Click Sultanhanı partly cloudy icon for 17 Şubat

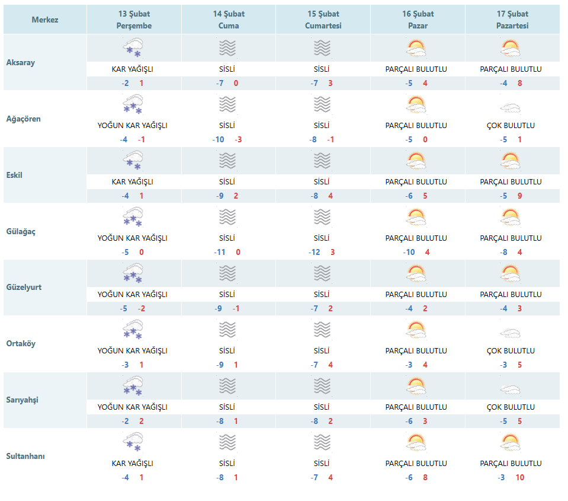coord(511,442)
